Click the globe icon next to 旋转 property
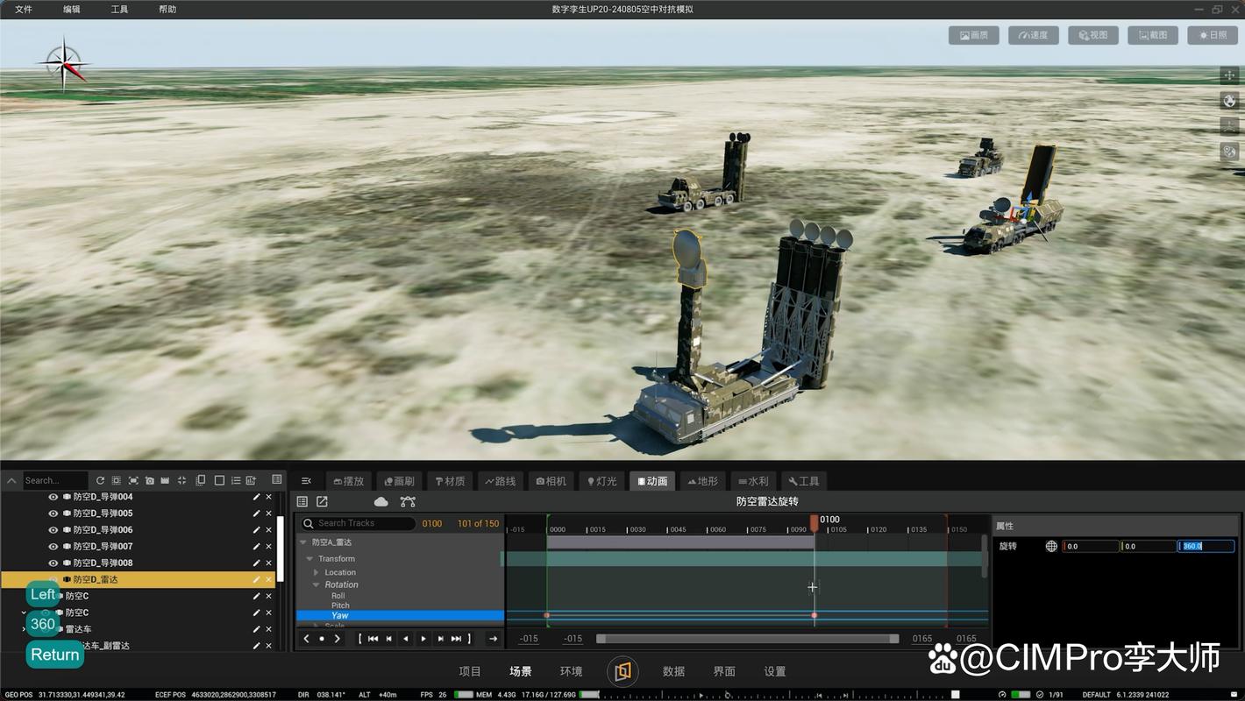 tap(1051, 546)
